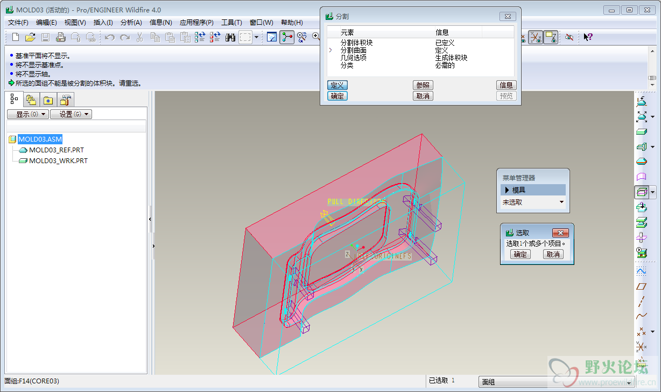Open the 文件(F) menu
Viewport: 661px width, 392px height.
pos(18,23)
